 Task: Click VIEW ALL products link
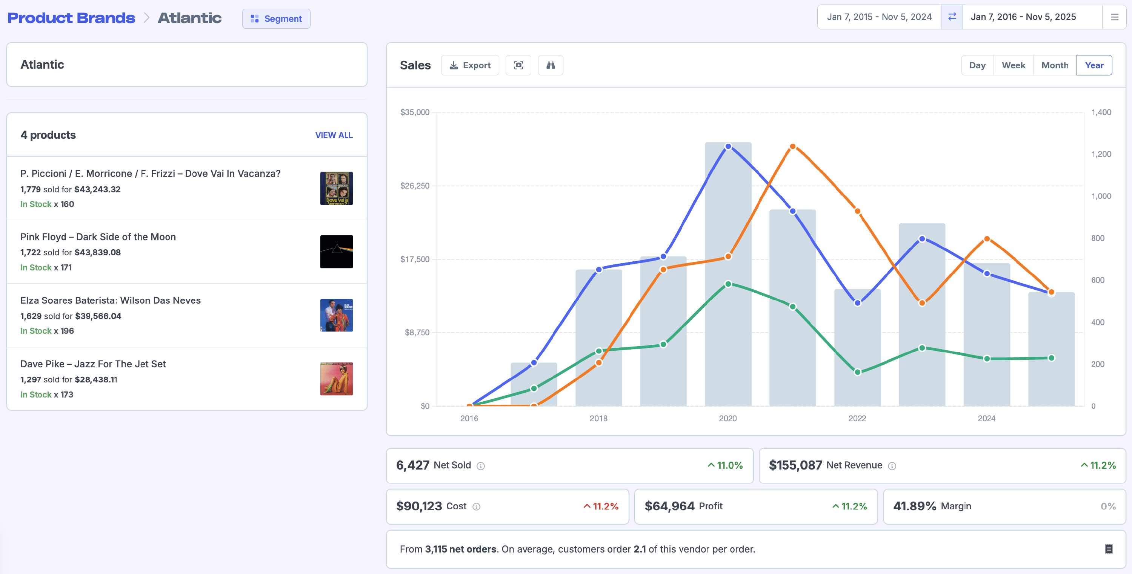click(x=334, y=135)
